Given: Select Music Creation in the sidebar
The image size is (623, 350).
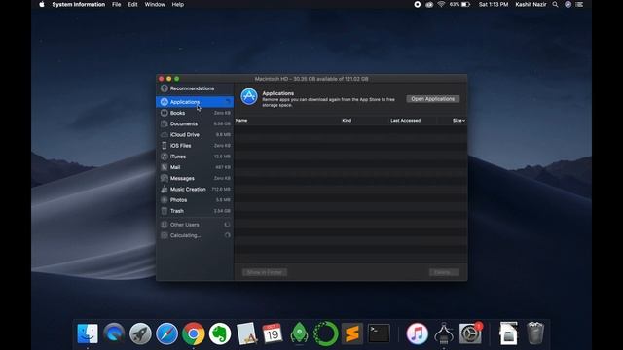Looking at the screenshot, I should (x=195, y=190).
